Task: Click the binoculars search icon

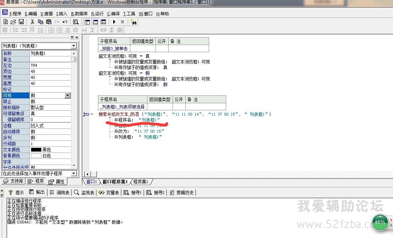Action: (134, 22)
